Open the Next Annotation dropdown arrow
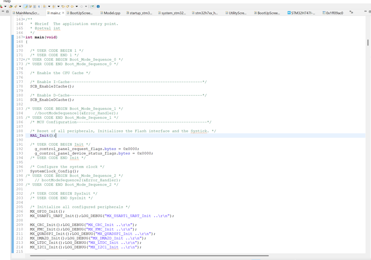The width and height of the screenshot is (371, 260). (x=49, y=6)
